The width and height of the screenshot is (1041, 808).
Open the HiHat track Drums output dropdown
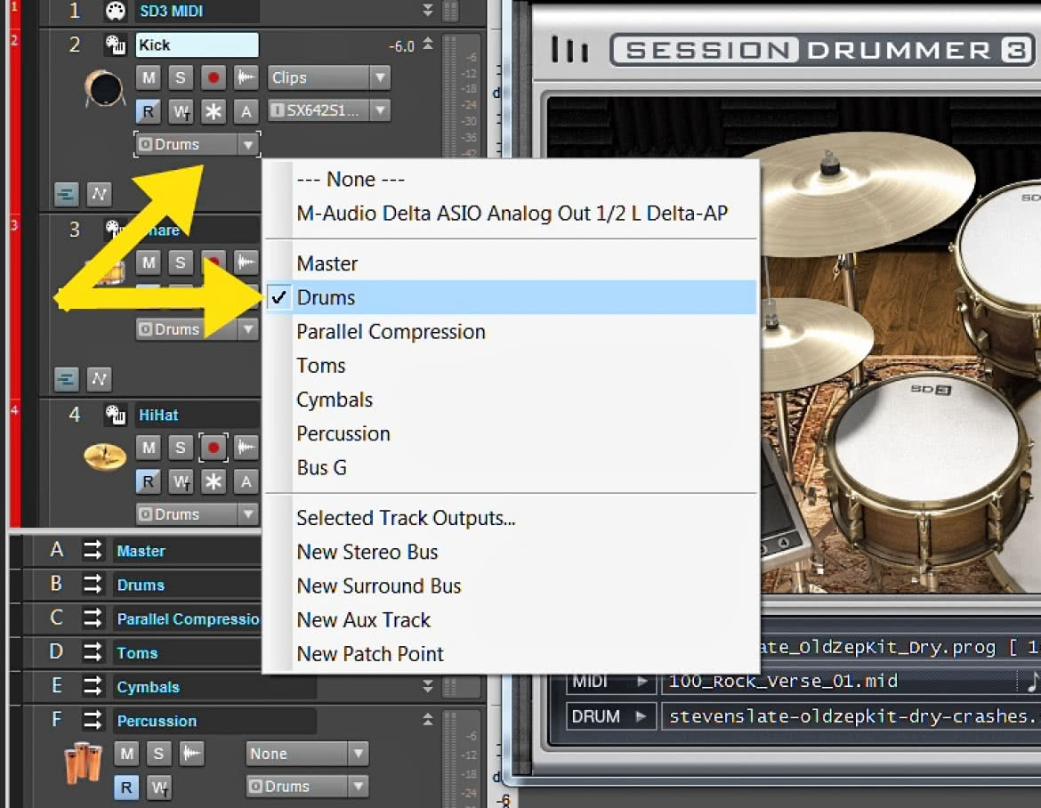click(198, 513)
